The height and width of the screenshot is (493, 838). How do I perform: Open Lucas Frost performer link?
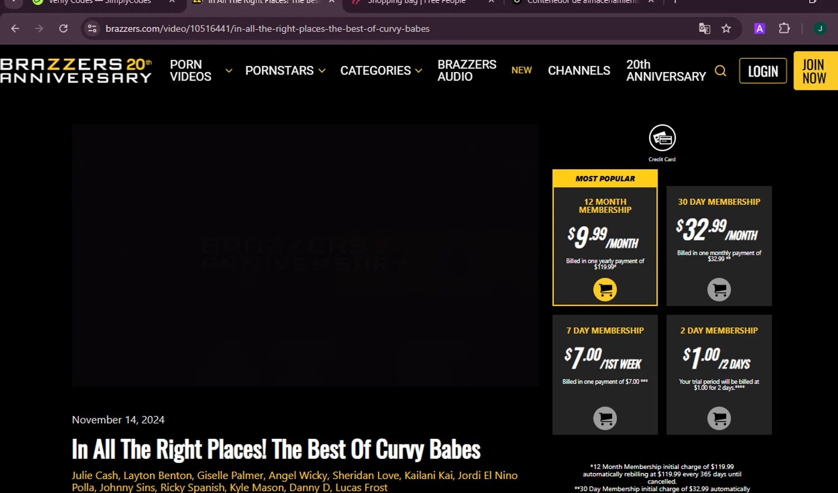(x=361, y=487)
